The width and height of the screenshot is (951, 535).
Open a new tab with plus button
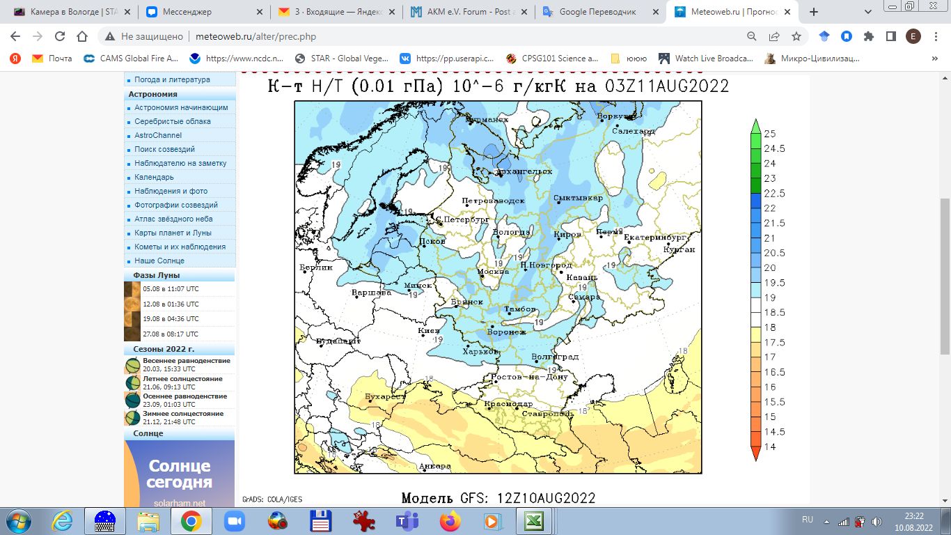(814, 12)
